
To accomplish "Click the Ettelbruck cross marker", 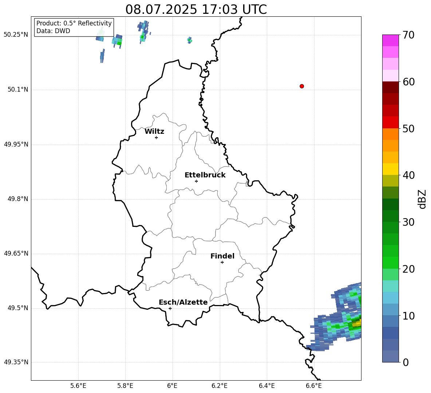I will (x=196, y=181).
